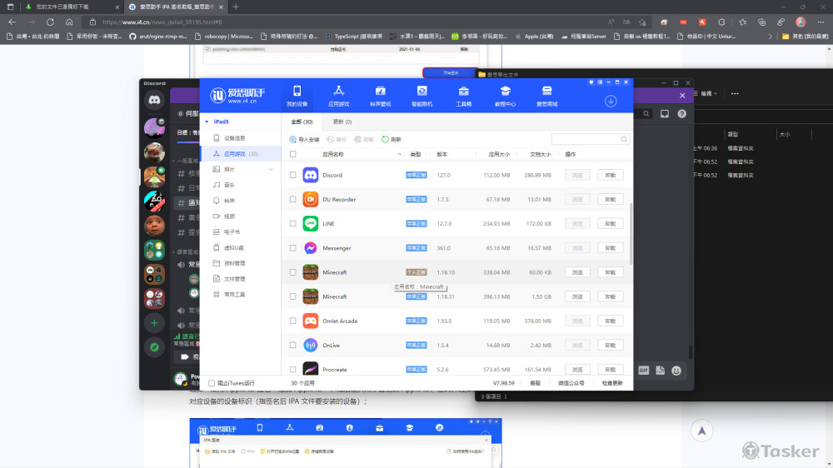This screenshot has height=468, width=833.
Task: Open 铃声壁纸 ringtones and wallpapers icon
Action: coord(380,95)
